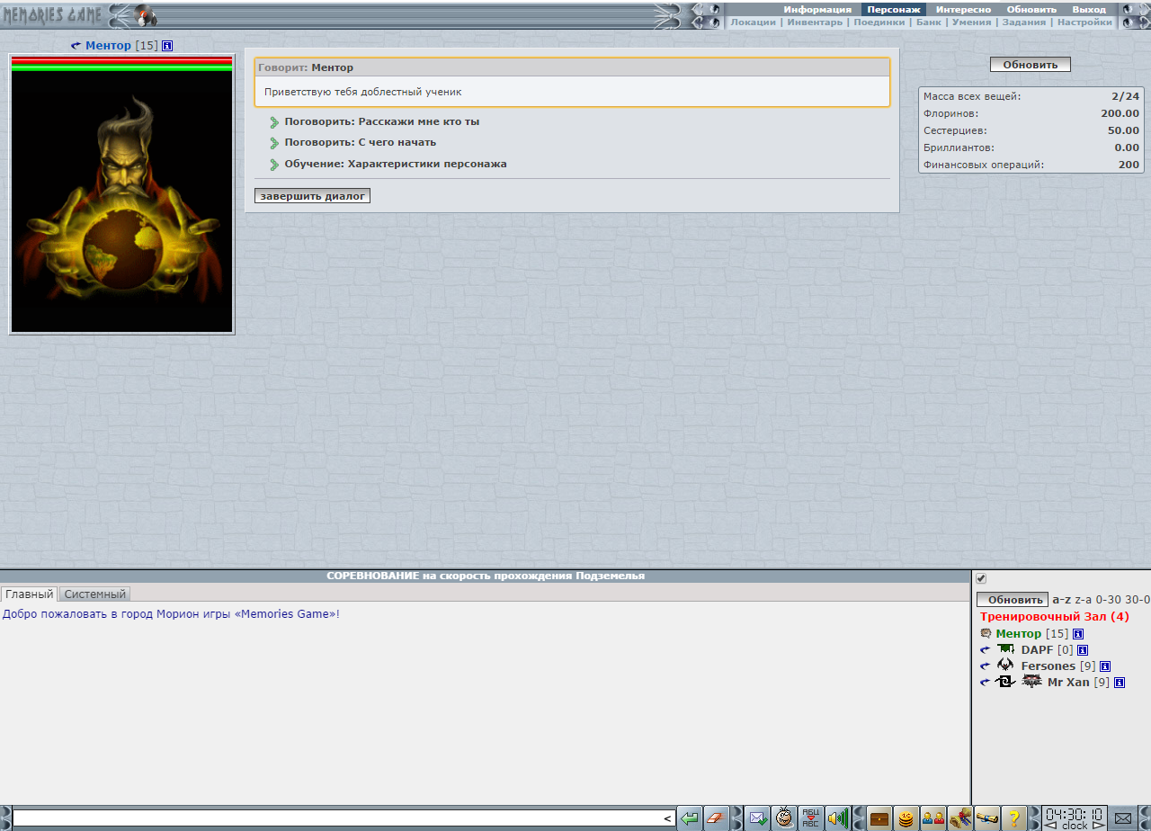1151x831 pixels.
Task: Click player name Mr Xan in list
Action: [1068, 683]
